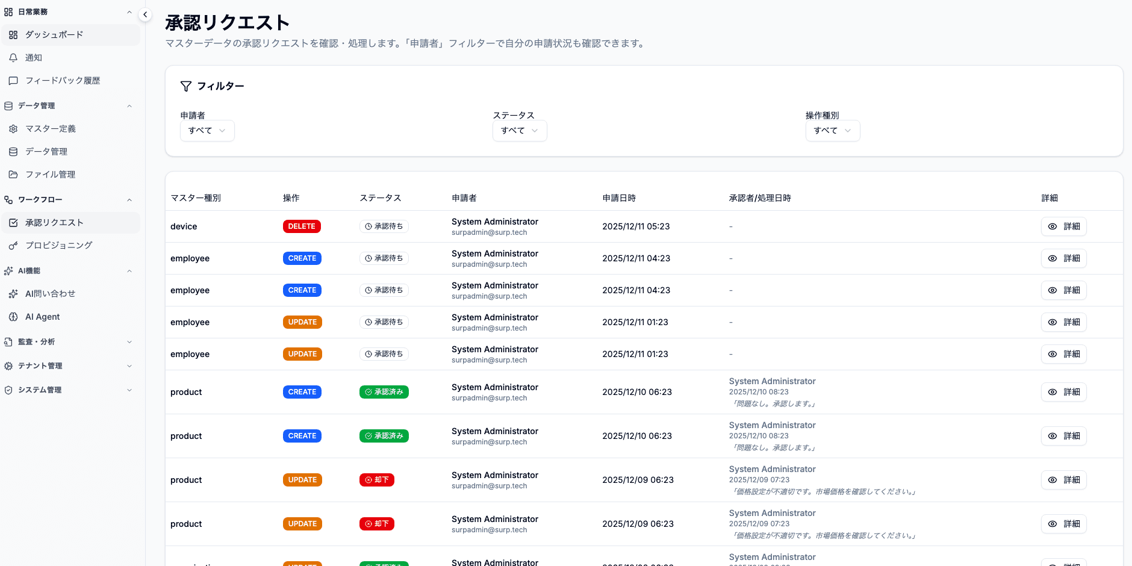Screen dimensions: 1132x566
Task: Collapse the ワークフロー section
Action: click(129, 200)
